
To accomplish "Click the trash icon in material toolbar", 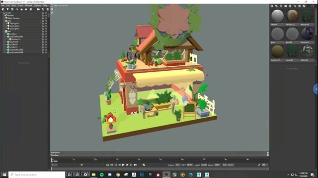I will 290,6.
